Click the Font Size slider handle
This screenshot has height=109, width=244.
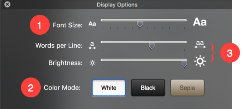coord(140,24)
